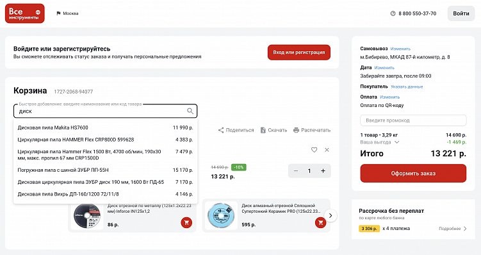
Task: Click the Скачать download file icon
Action: [x=263, y=130]
